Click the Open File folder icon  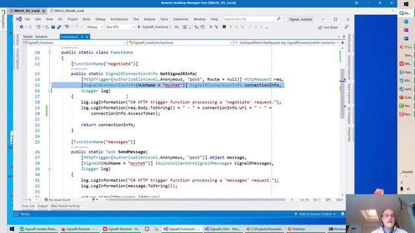[47, 27]
